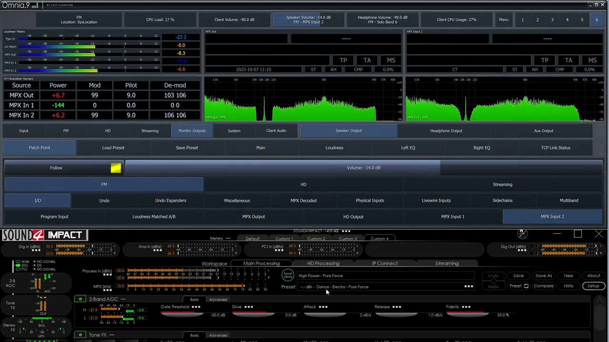The height and width of the screenshot is (342, 609).
Task: Toggle the yellow Follow indicator
Action: coord(116,168)
